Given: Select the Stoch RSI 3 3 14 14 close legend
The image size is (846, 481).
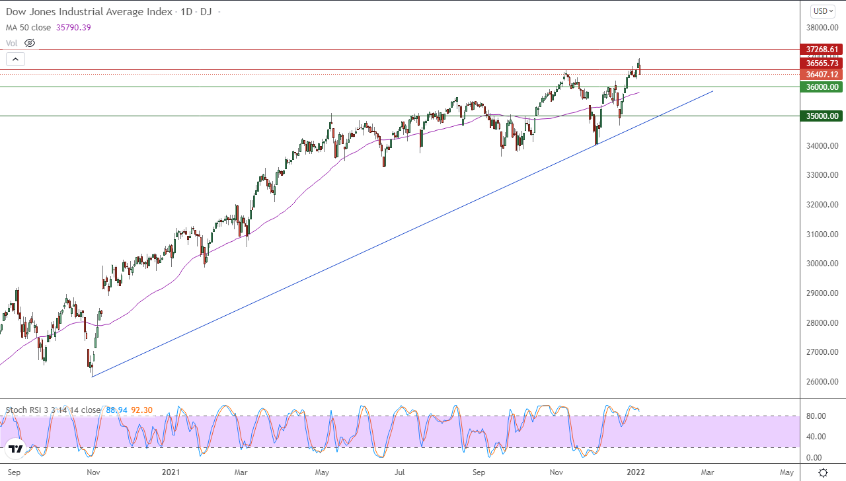Looking at the screenshot, I should (53, 410).
